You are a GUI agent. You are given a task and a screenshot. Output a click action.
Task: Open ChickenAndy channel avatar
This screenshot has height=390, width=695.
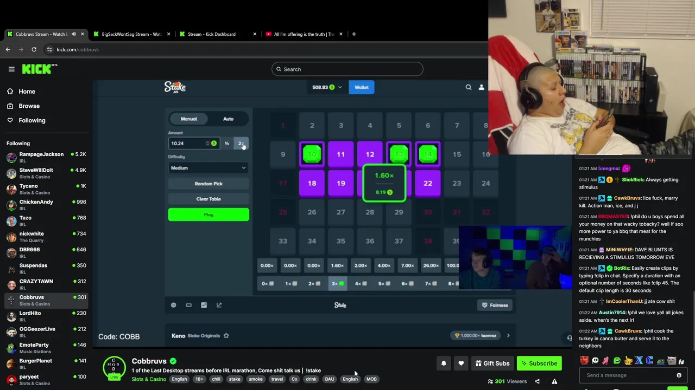[11, 205]
